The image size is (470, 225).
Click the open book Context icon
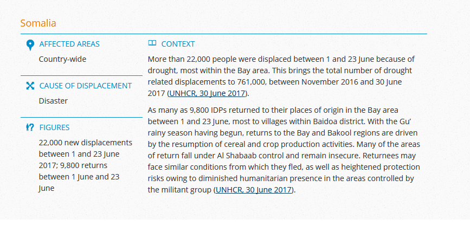[152, 43]
